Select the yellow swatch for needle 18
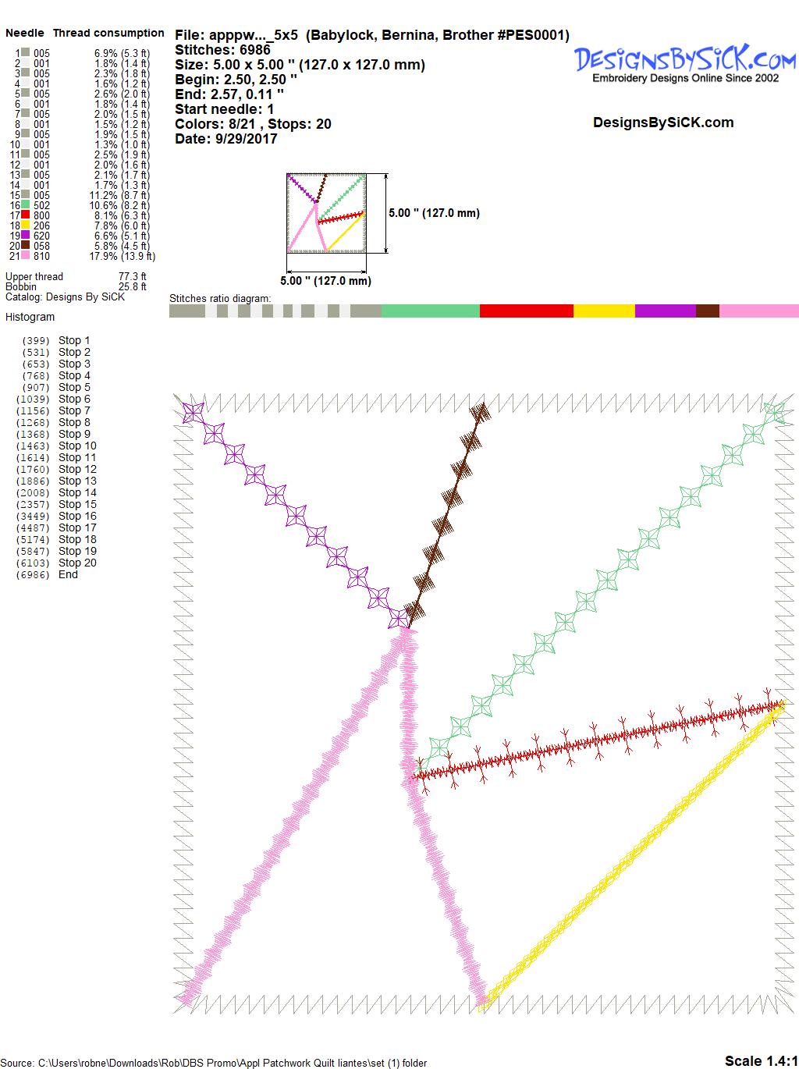This screenshot has width=799, height=1069. (x=26, y=226)
